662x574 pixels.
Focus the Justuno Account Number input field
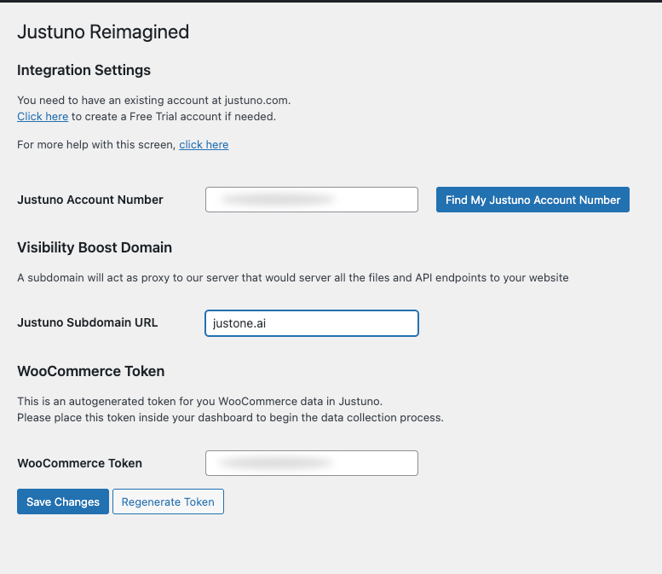tap(311, 200)
